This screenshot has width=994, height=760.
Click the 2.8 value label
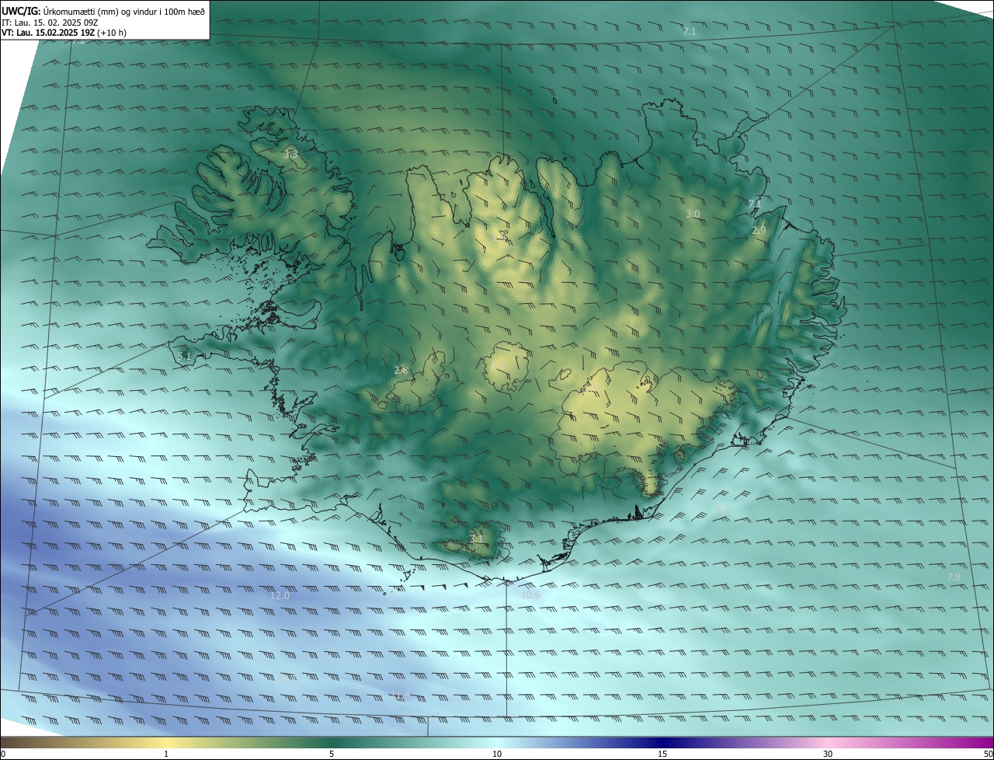click(x=401, y=371)
